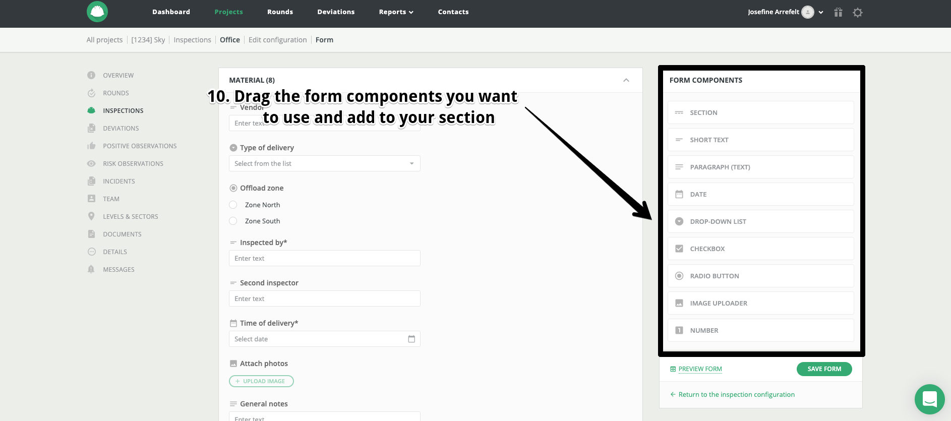Collapse the Material (8) section
The height and width of the screenshot is (421, 951).
coord(626,80)
